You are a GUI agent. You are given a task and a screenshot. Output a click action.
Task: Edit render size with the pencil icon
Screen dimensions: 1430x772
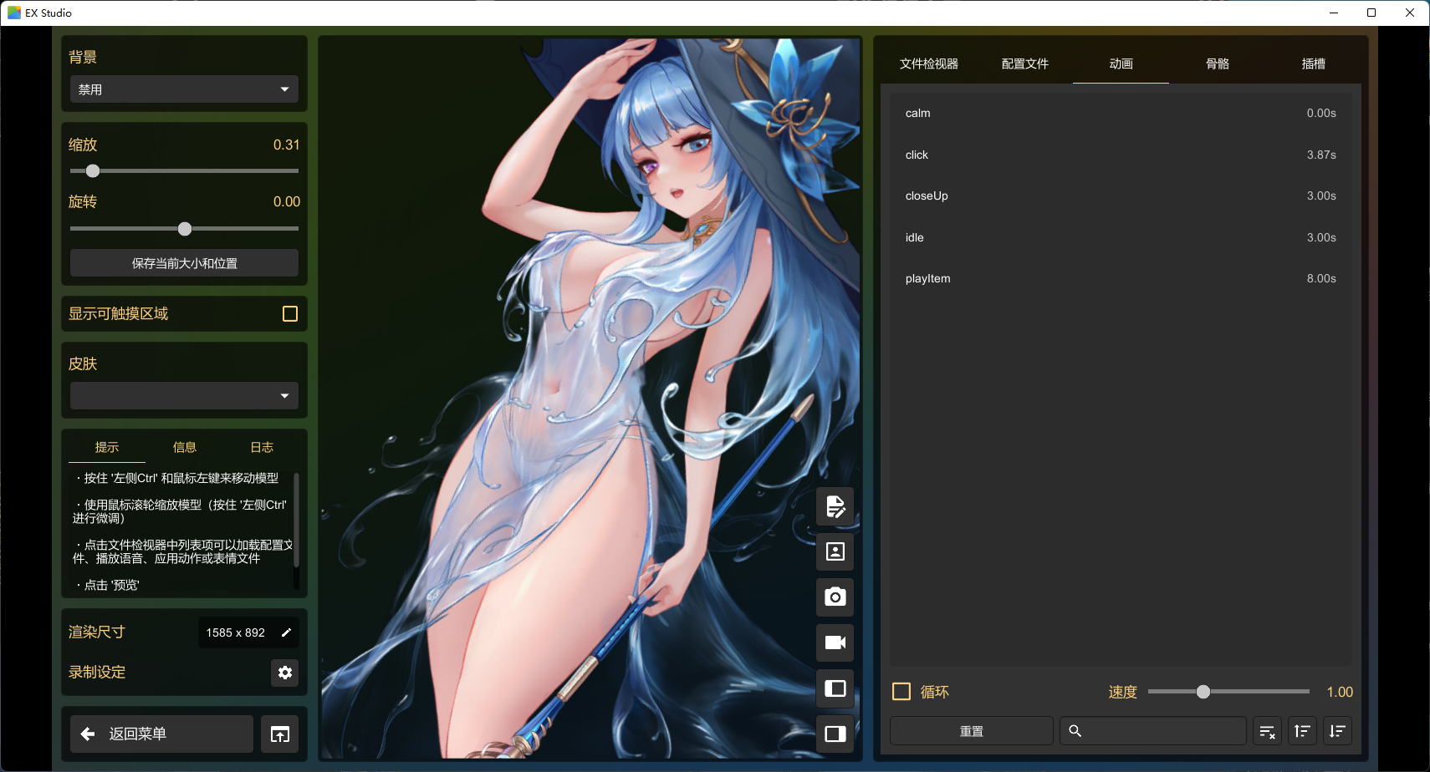coord(286,632)
